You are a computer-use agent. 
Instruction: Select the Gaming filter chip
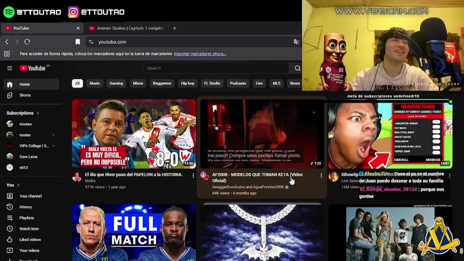(116, 83)
